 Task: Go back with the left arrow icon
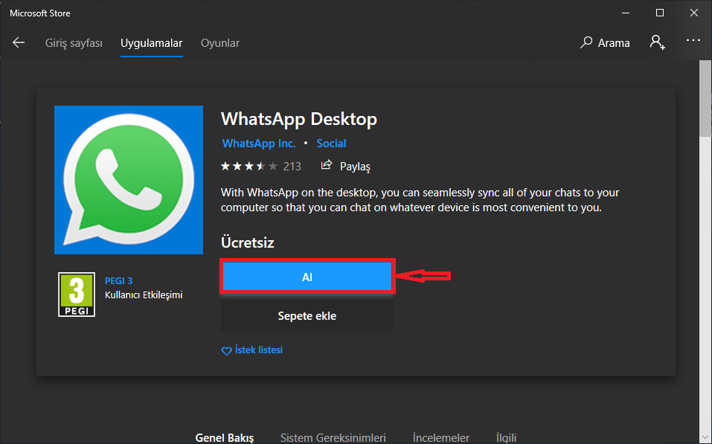click(19, 42)
